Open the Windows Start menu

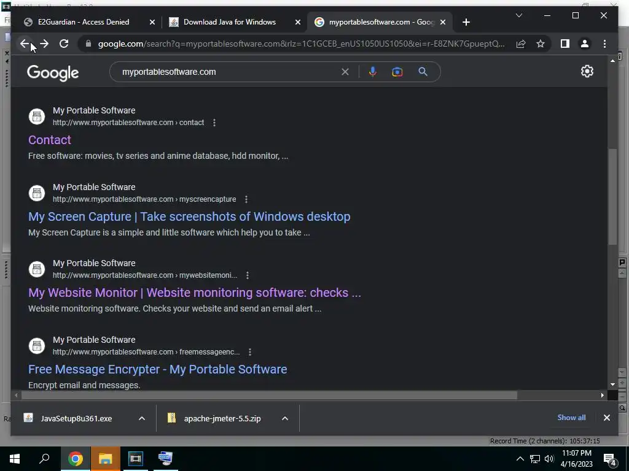point(15,459)
